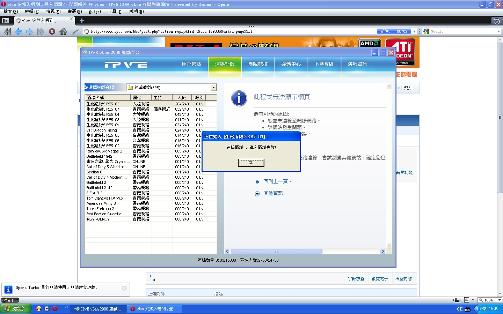The image size is (503, 314).
Task: Switch to the 遊戲資訊 tab
Action: coord(358,64)
